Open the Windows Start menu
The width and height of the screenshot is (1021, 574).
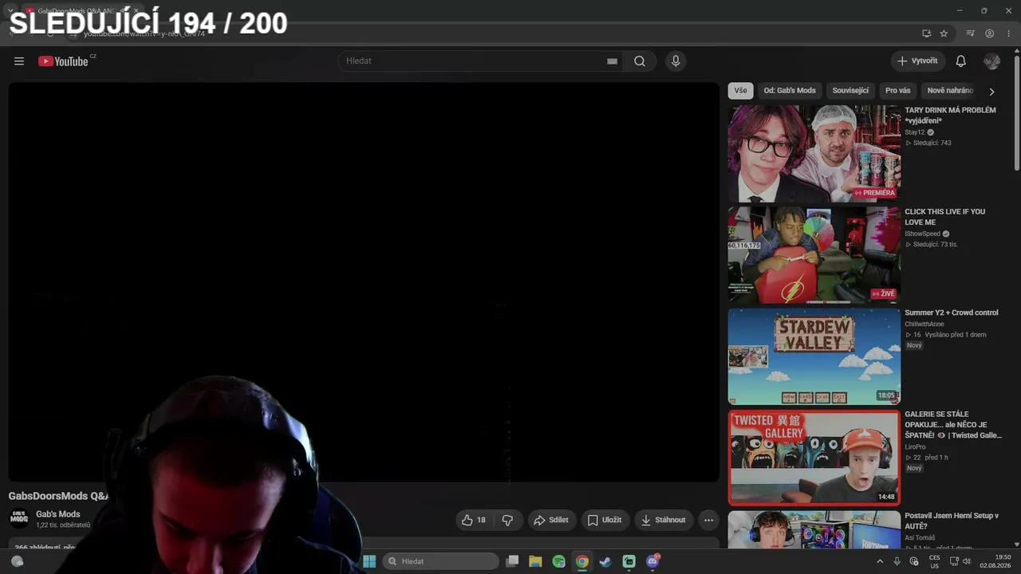click(369, 561)
